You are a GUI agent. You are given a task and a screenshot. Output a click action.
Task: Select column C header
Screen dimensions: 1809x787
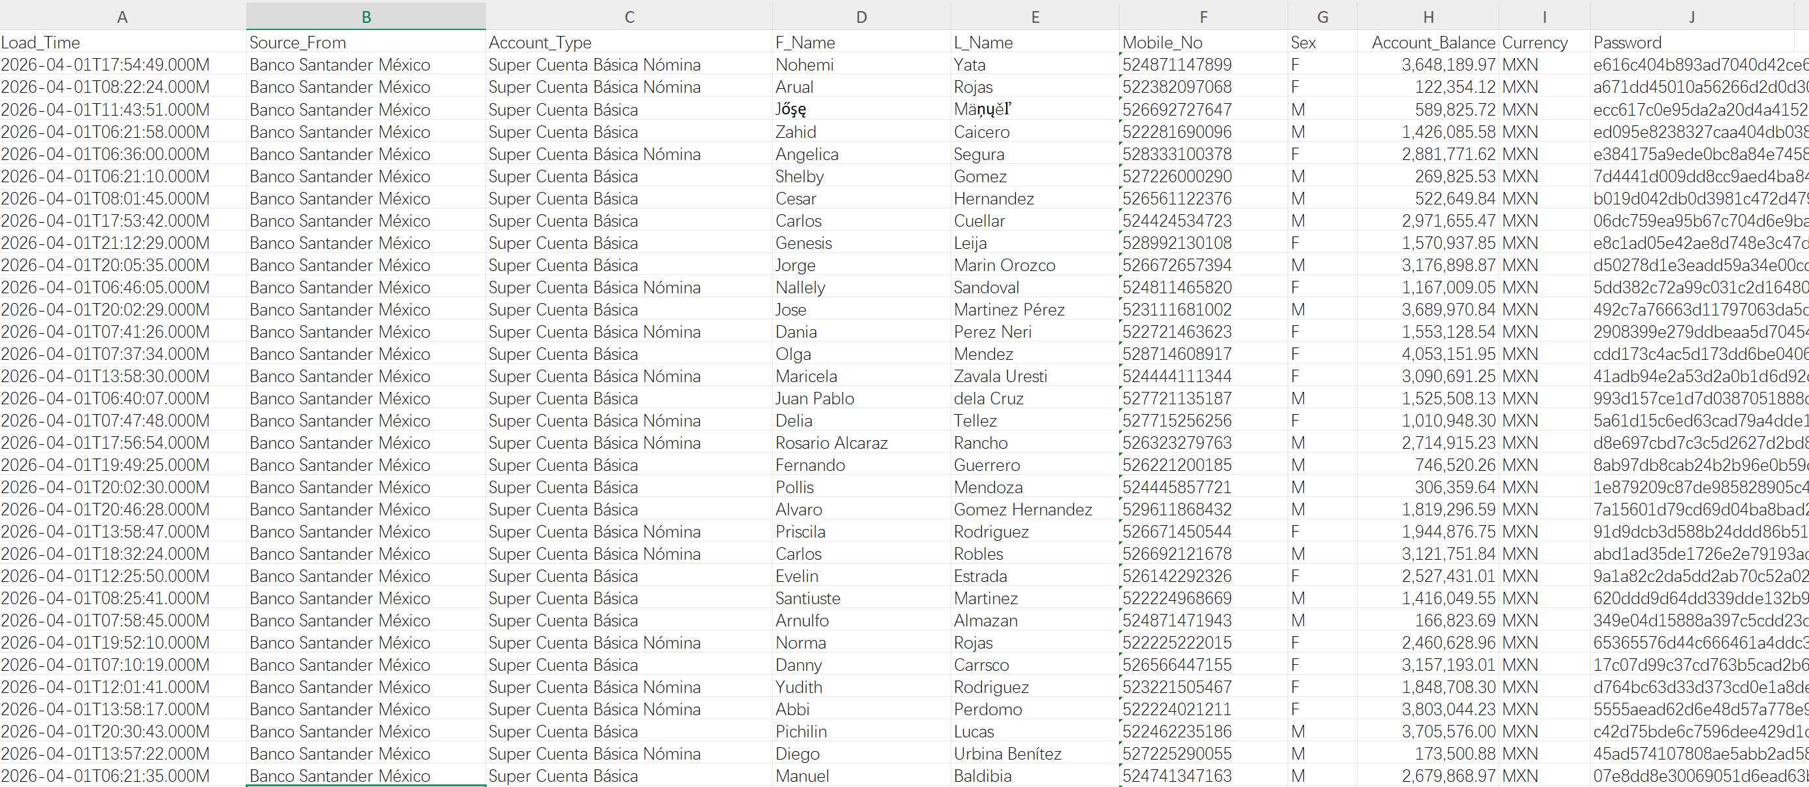coord(629,17)
